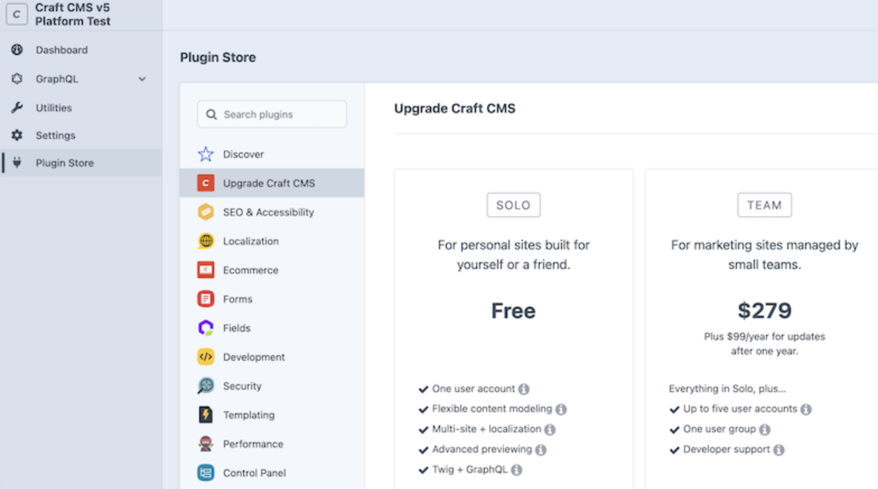This screenshot has width=878, height=489.
Task: Show info for Multi-site + localization
Action: pyautogui.click(x=550, y=430)
